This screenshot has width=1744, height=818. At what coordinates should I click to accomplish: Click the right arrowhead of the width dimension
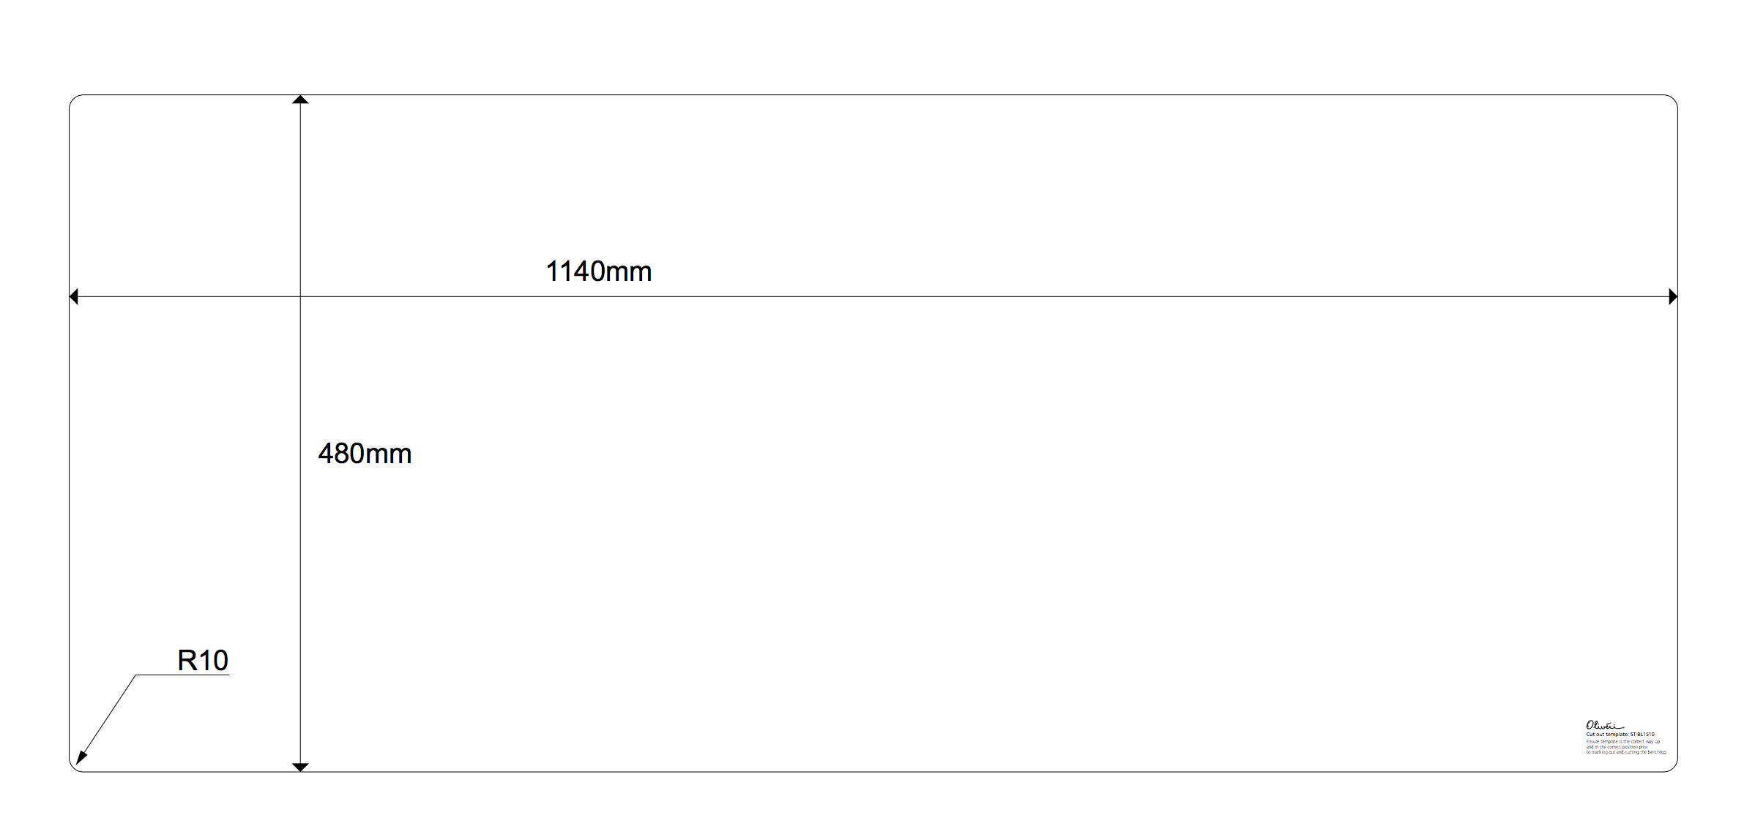point(1673,296)
